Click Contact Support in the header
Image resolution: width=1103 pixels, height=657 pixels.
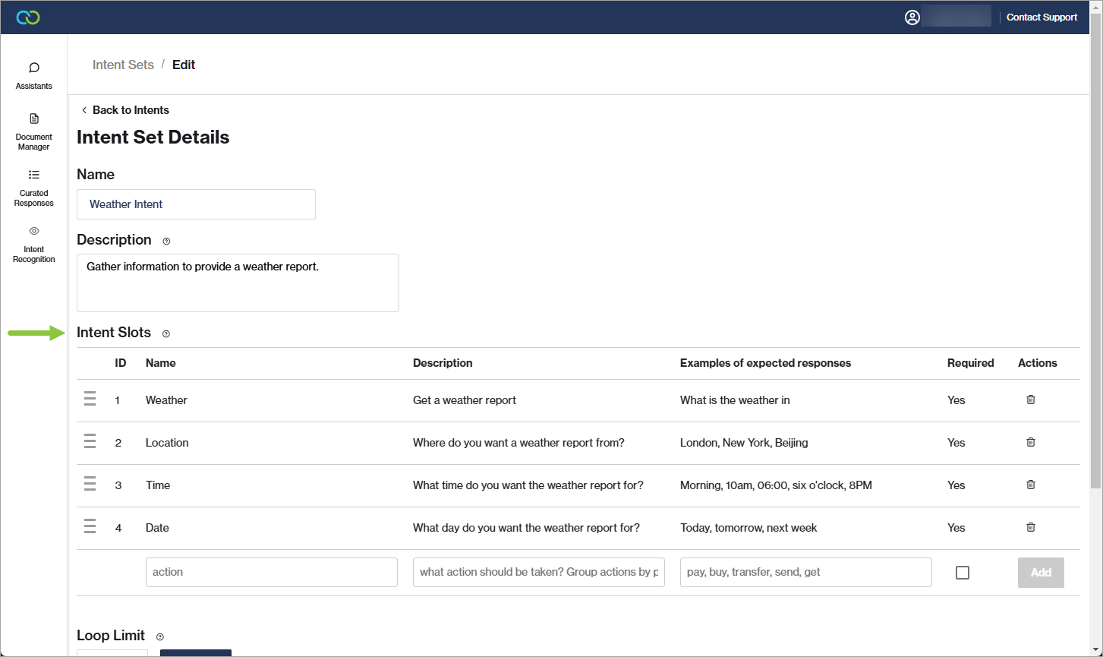click(1042, 17)
